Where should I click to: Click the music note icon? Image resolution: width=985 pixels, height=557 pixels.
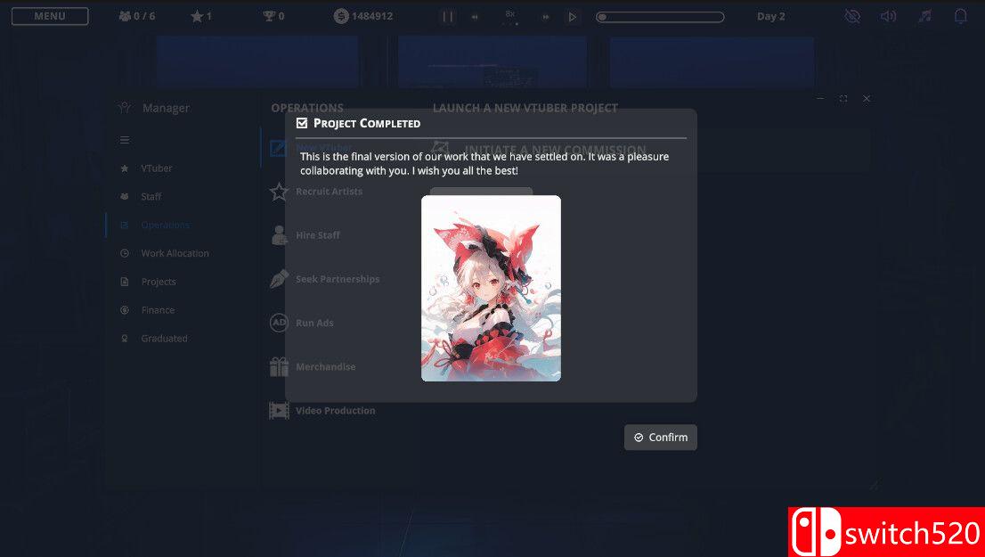click(924, 15)
